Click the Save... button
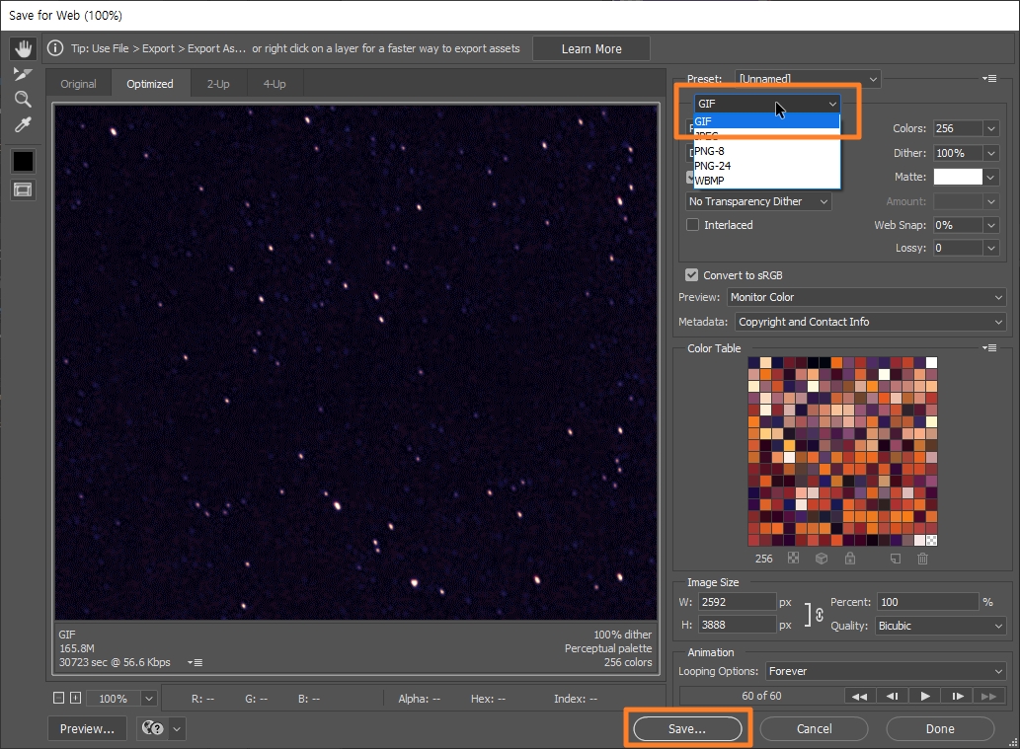The width and height of the screenshot is (1020, 749). [x=687, y=729]
